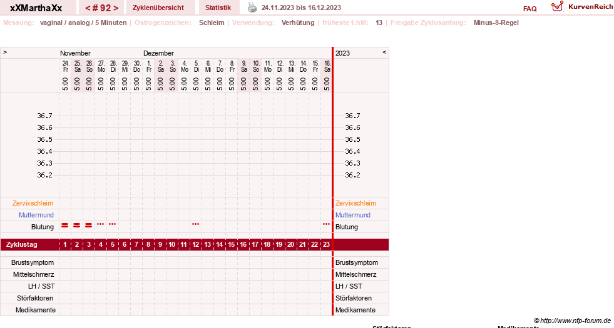
Task: Click the right 36.2 temperature label
Action: point(352,175)
